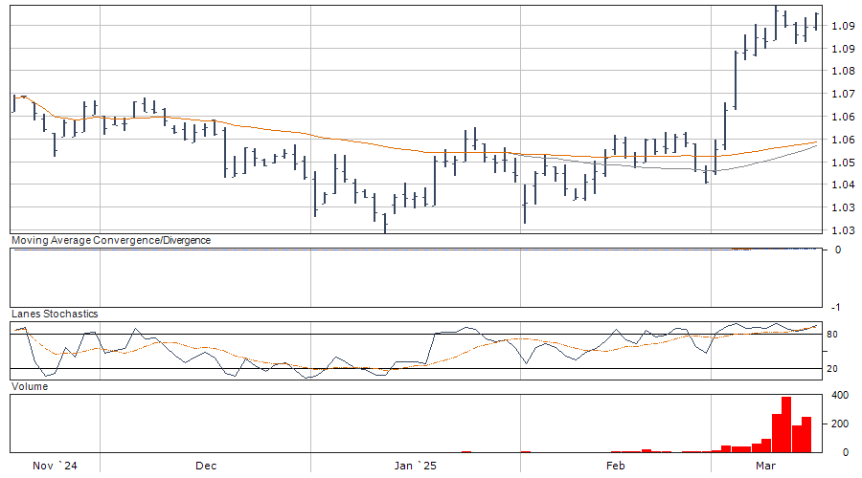Click the Volume panel title
This screenshot has width=862, height=478.
(29, 386)
